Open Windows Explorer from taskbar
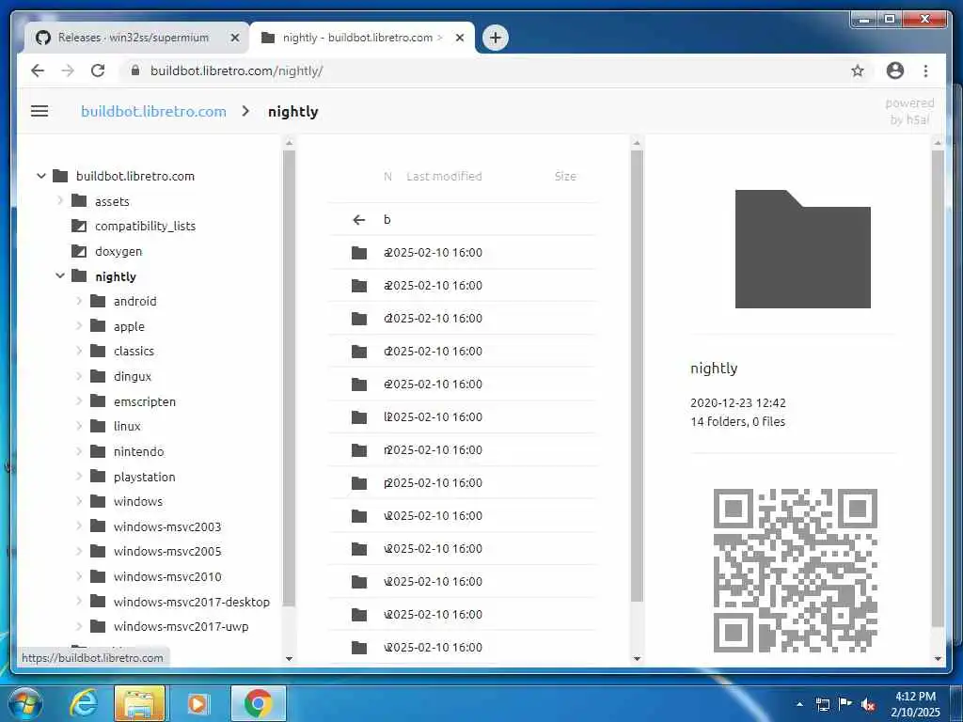 (139, 703)
